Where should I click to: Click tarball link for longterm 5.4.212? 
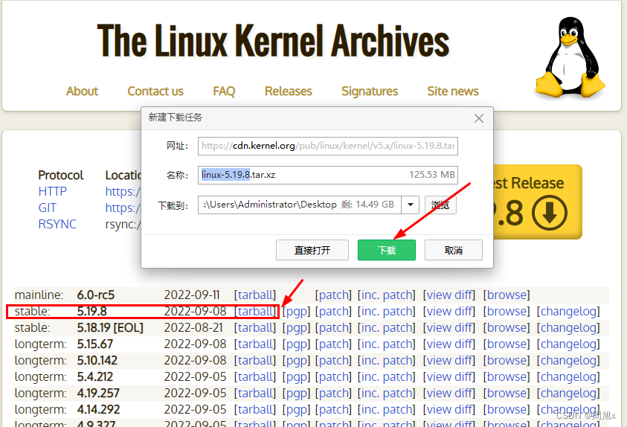click(x=255, y=377)
